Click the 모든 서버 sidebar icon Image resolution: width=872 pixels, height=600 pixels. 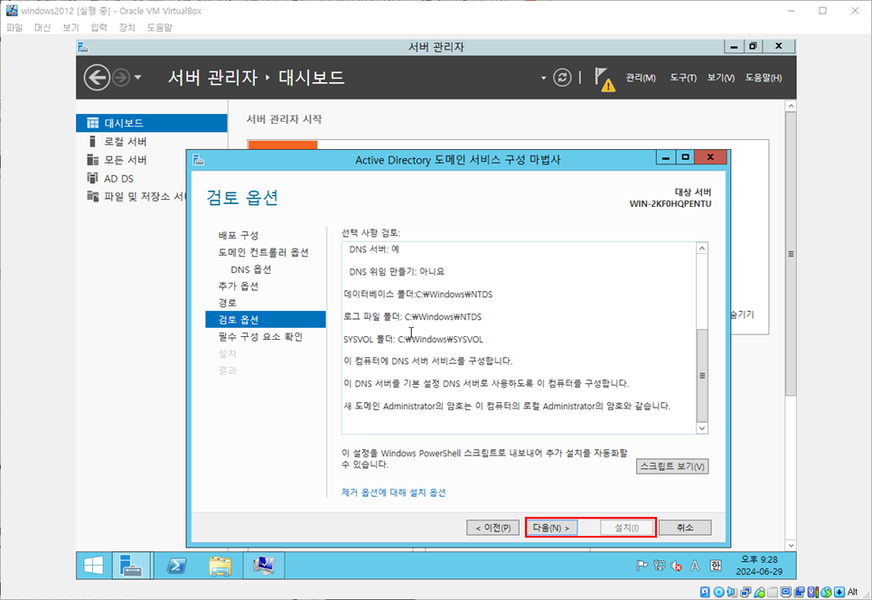click(92, 160)
